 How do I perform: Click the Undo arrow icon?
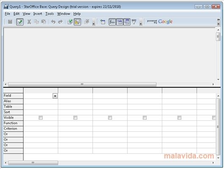point(53,22)
